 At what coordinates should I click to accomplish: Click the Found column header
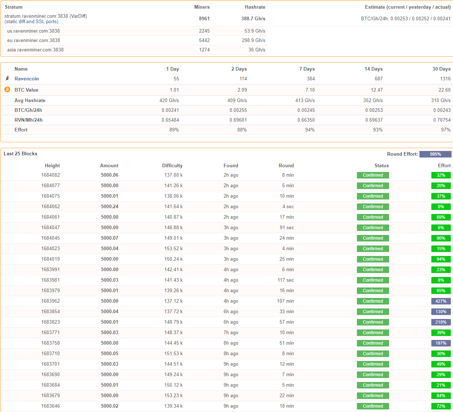pyautogui.click(x=231, y=165)
